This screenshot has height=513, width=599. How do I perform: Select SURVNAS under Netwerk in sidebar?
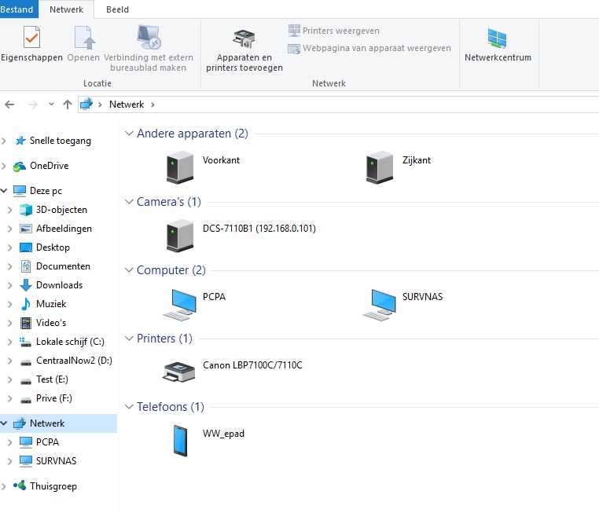point(56,460)
